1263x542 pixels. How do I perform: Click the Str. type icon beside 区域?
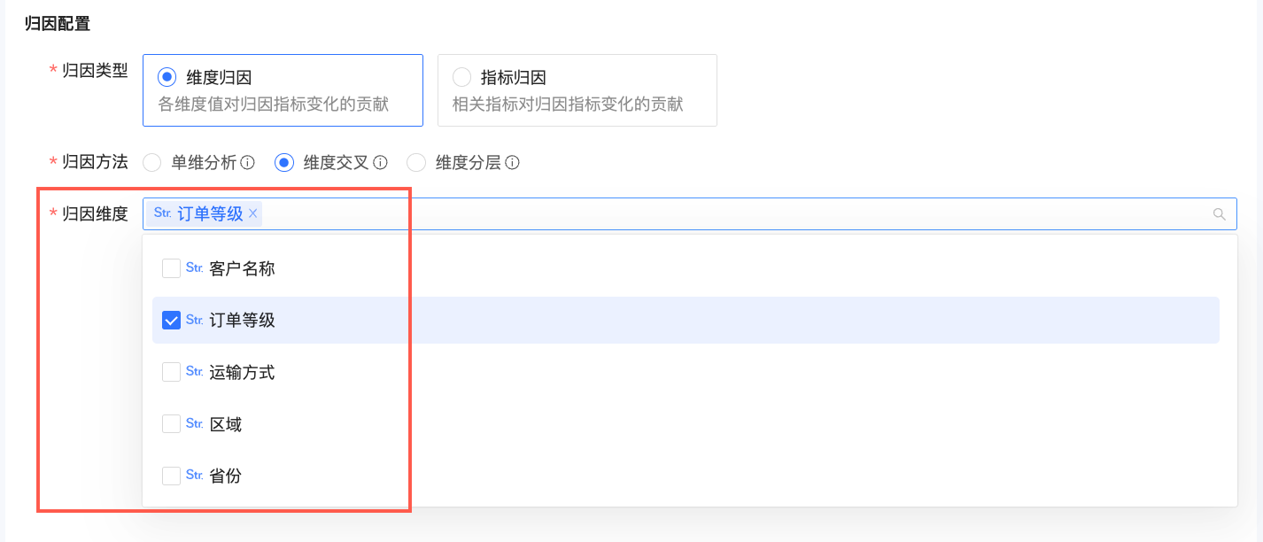point(195,424)
